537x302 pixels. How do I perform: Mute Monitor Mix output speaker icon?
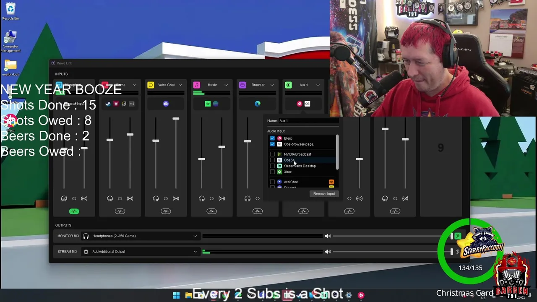(x=328, y=236)
